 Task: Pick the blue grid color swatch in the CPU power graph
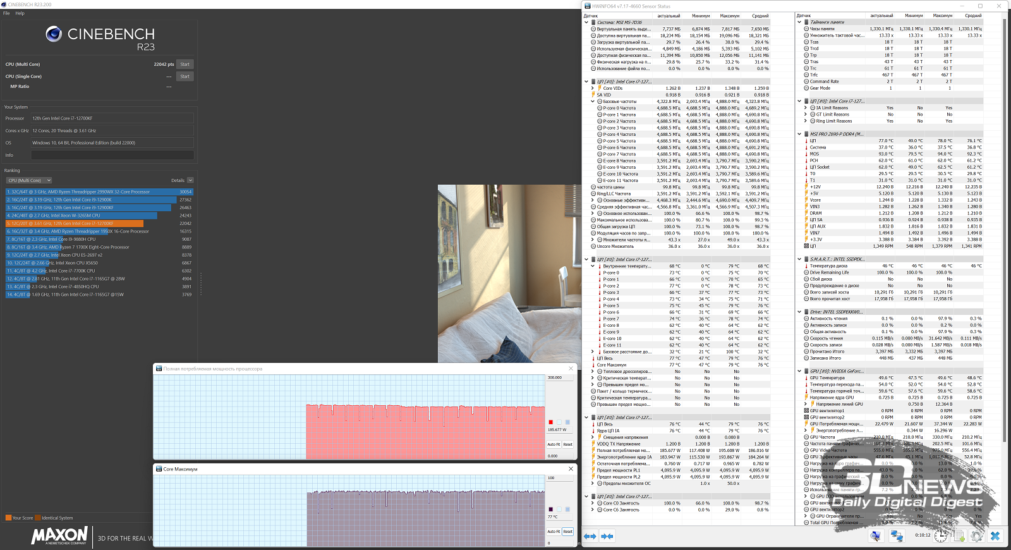[x=567, y=422]
